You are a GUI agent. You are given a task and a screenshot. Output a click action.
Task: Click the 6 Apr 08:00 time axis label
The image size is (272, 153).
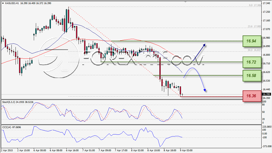coord(56,150)
